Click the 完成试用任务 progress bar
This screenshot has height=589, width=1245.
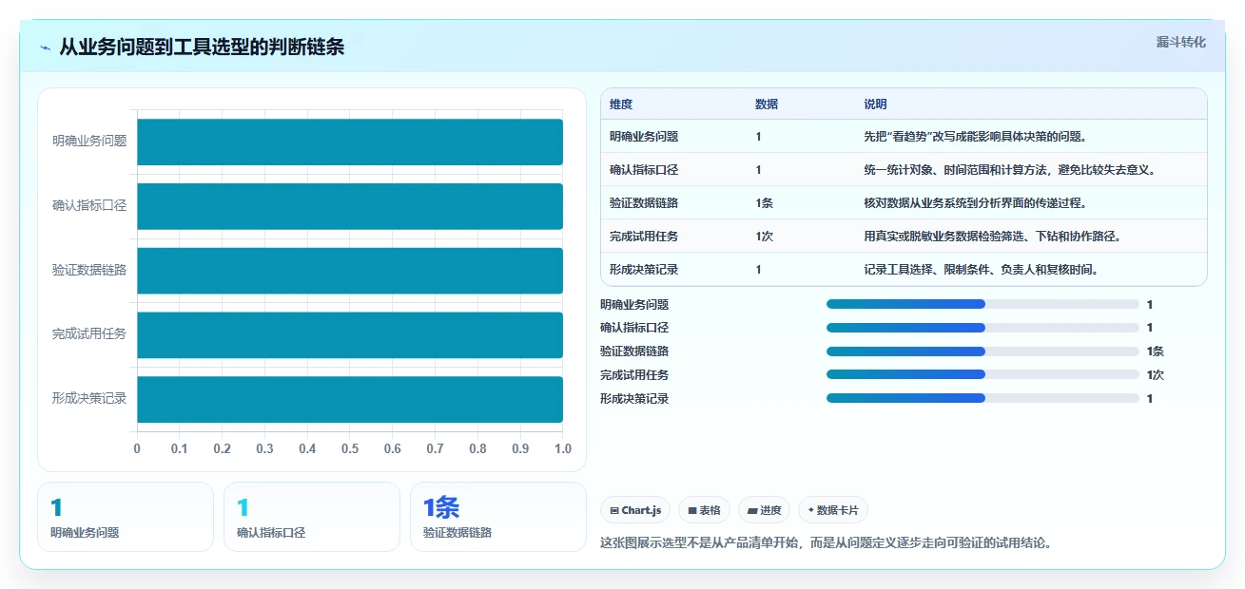(x=982, y=374)
